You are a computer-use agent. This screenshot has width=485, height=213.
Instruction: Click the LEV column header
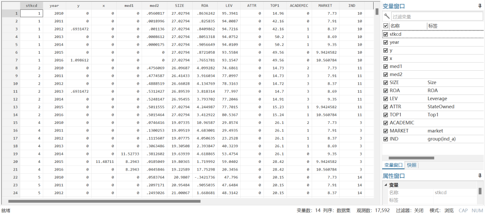click(229, 5)
